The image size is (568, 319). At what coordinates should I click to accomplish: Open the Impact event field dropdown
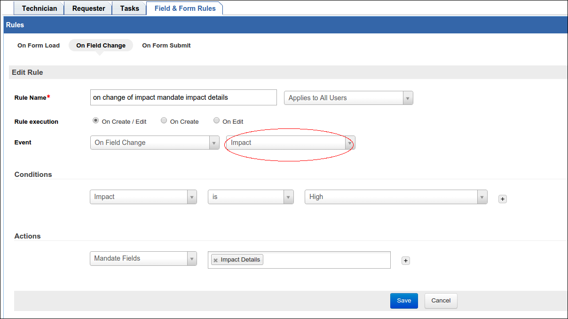coord(290,143)
